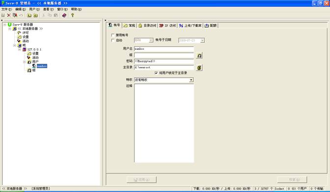This screenshot has width=330, height=192.
Task: Click inside the 密码 password field
Action: (164, 61)
